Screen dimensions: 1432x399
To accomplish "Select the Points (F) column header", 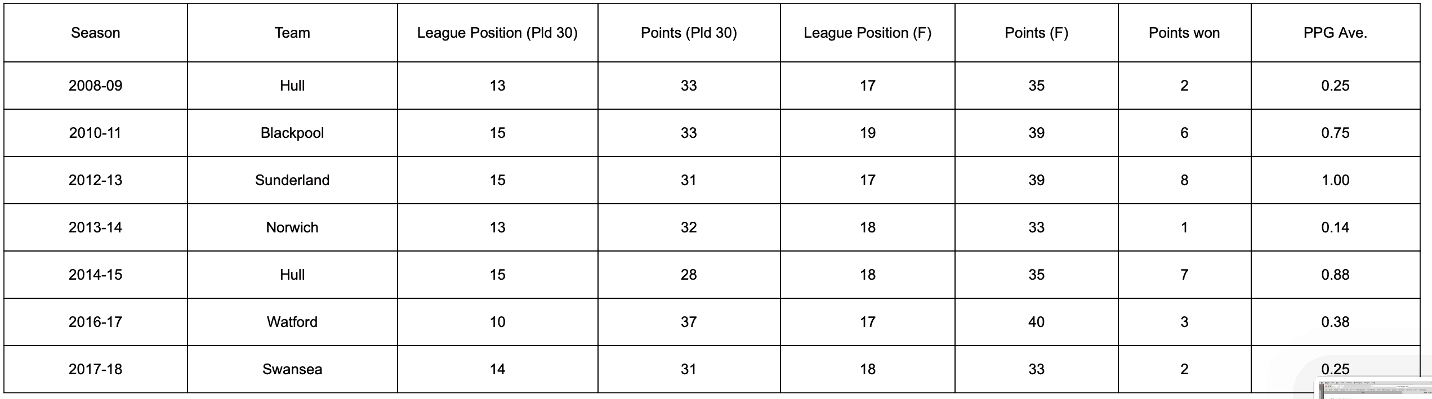I will pos(1036,33).
